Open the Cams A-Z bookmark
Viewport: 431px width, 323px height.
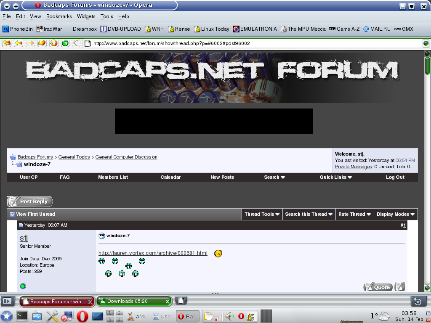click(344, 29)
